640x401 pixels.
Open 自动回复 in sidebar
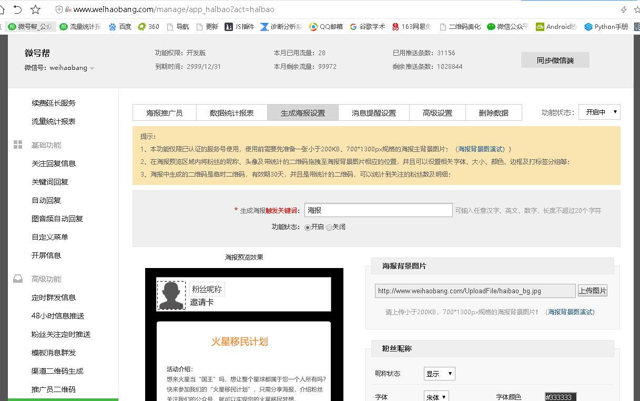tap(46, 200)
